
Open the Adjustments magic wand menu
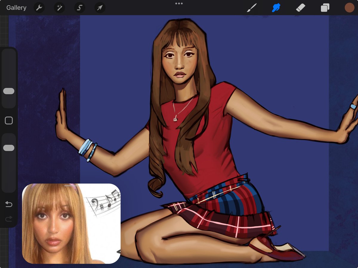tap(59, 8)
